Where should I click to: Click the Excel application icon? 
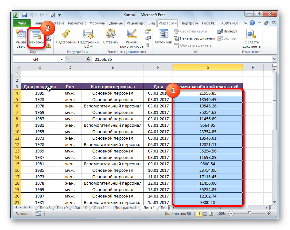[16, 15]
